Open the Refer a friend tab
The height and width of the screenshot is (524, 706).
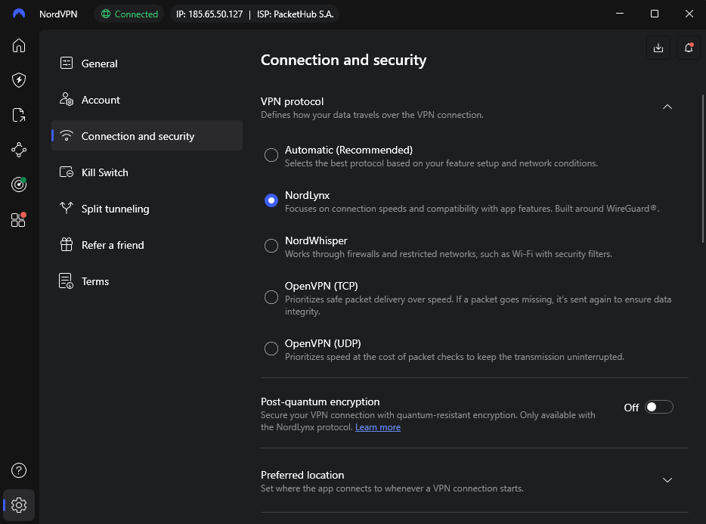point(147,245)
